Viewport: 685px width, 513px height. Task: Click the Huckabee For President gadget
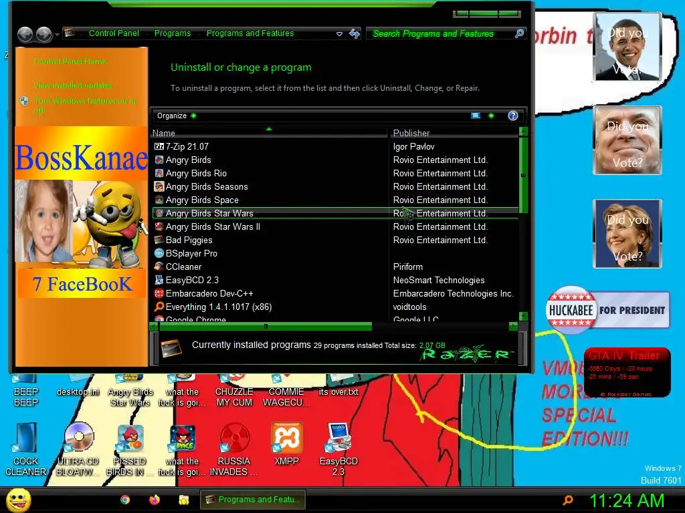607,310
